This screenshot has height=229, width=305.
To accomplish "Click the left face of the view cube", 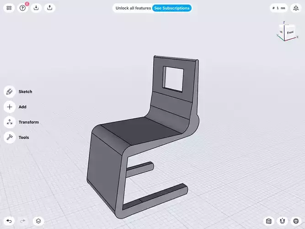I will [281, 32].
